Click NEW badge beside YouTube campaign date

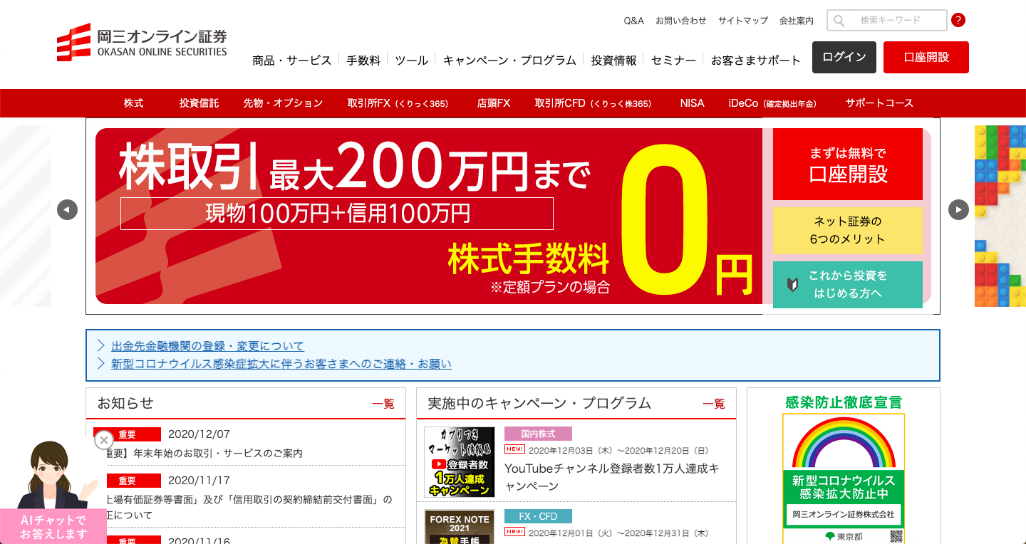pos(514,449)
